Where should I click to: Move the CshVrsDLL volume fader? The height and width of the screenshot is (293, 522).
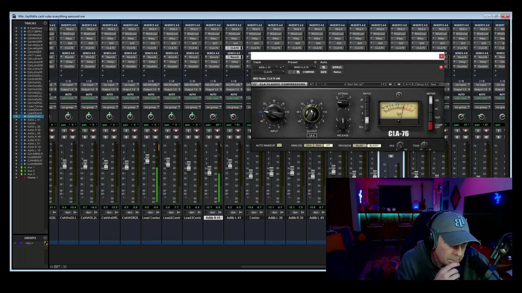click(64, 164)
